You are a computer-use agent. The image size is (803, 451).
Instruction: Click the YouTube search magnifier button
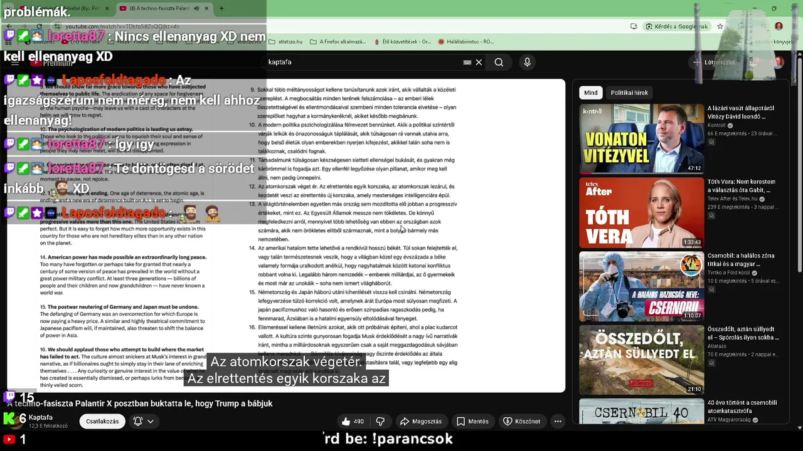click(499, 62)
